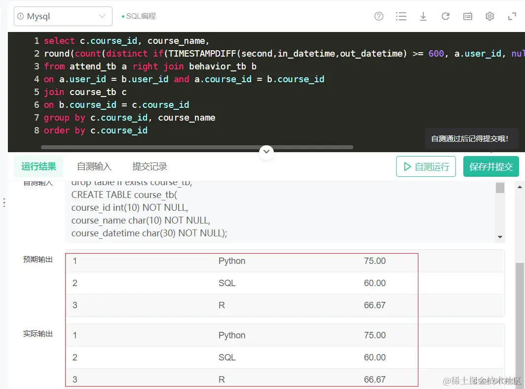Click code line 7 group by clause
This screenshot has height=389, width=525.
point(130,118)
